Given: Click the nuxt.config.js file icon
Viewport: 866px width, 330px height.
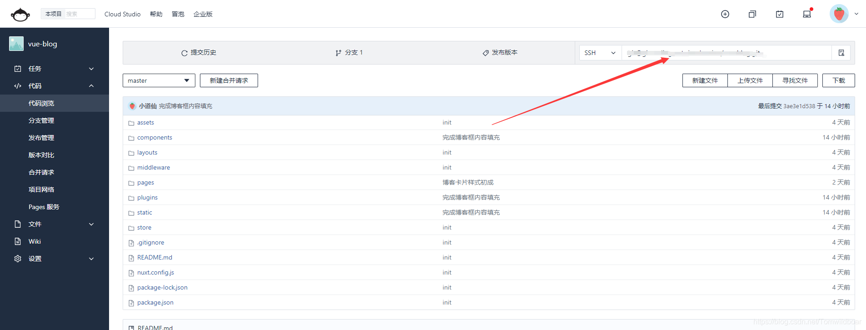Looking at the screenshot, I should click(131, 273).
